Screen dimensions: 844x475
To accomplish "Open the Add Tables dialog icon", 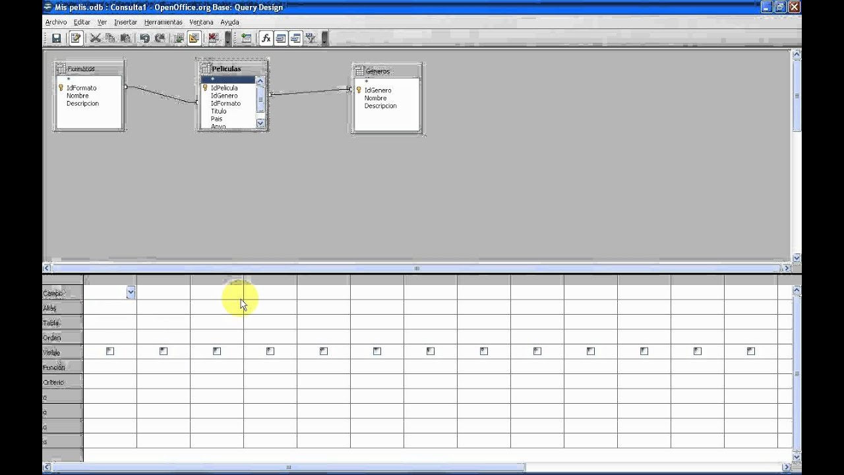I will click(246, 38).
